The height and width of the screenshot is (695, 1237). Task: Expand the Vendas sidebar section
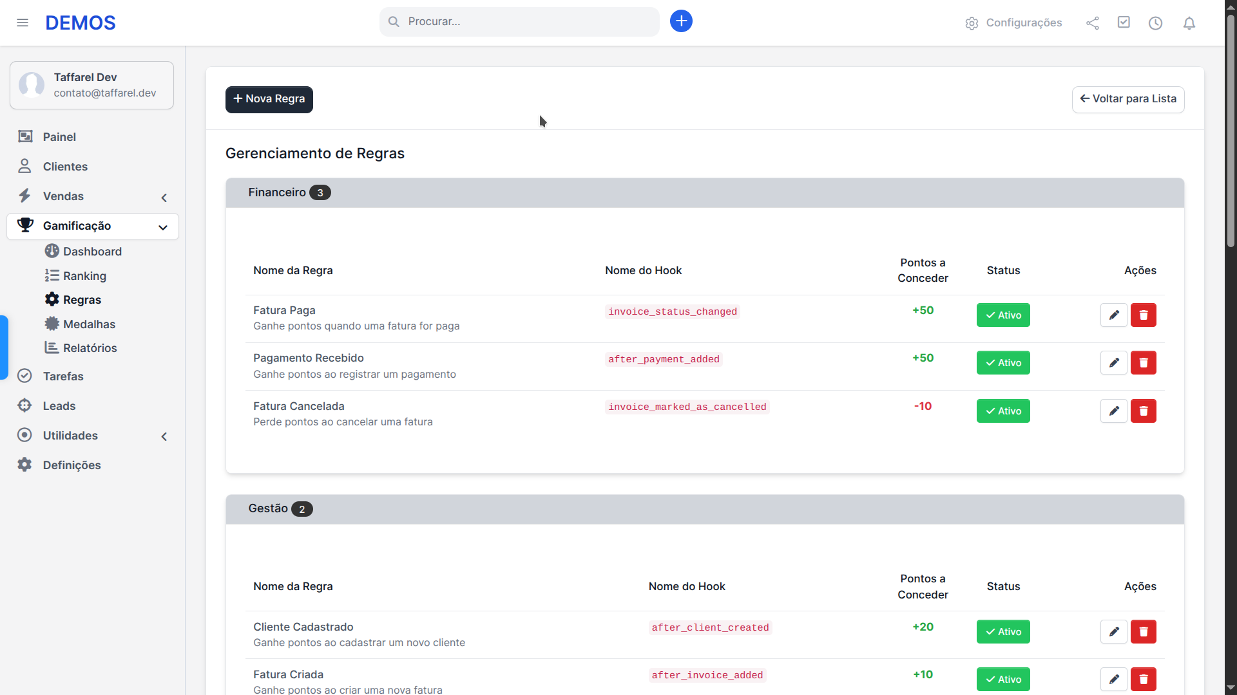pos(164,198)
